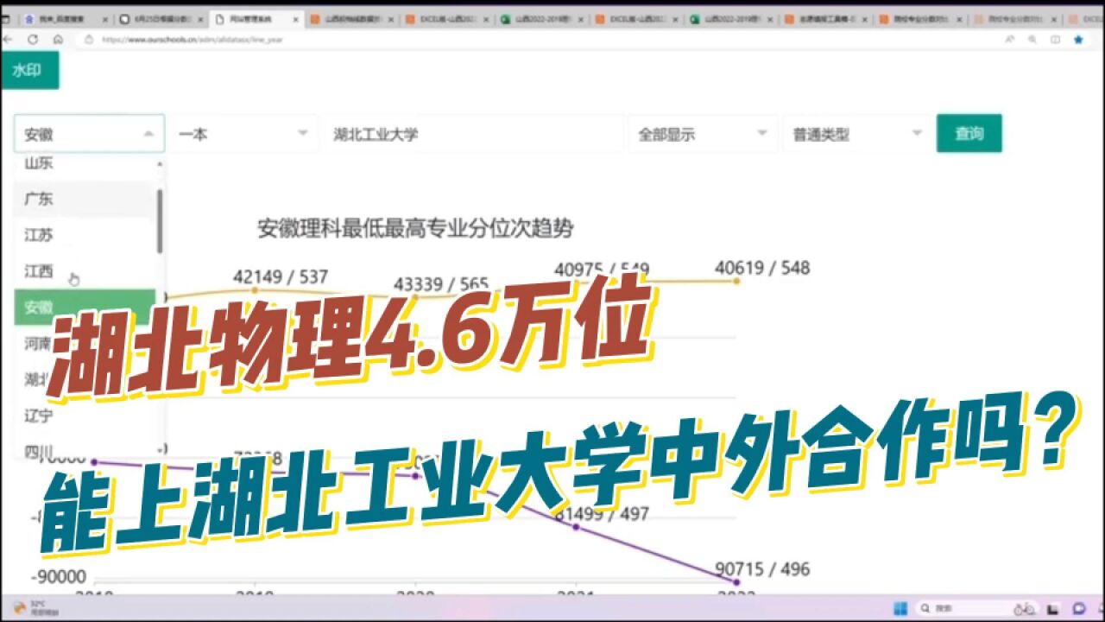Click the green 查询 search button

coord(969,134)
